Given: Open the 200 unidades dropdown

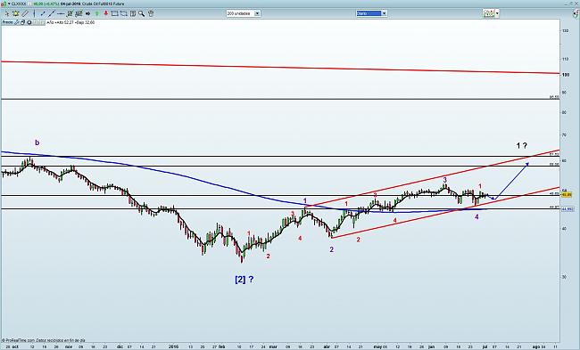Looking at the screenshot, I should pyautogui.click(x=243, y=13).
